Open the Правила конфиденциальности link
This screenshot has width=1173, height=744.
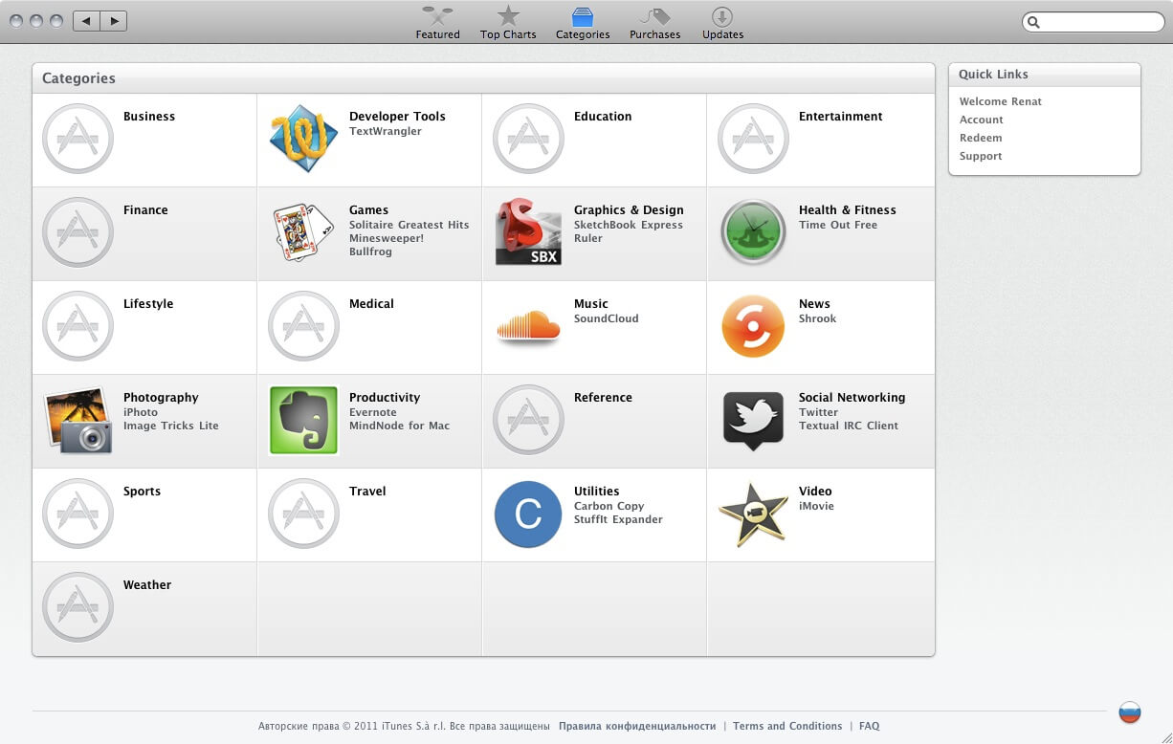[x=637, y=726]
